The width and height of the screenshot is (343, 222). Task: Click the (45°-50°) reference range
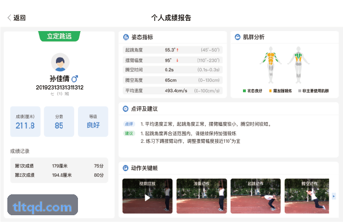tap(210, 50)
